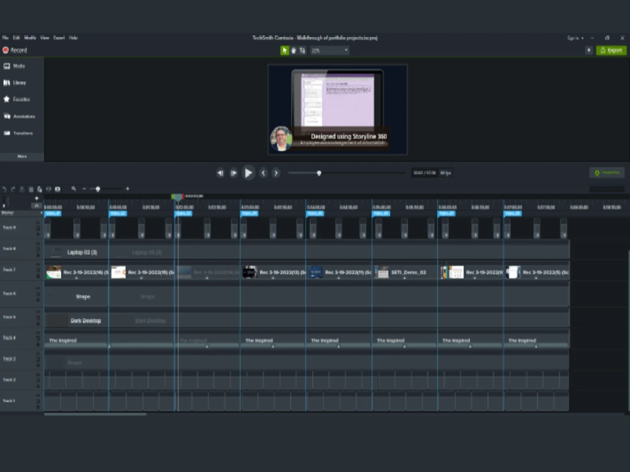
Task: Click the marker above the SETI_Demo_02 clip
Action: pos(381,213)
